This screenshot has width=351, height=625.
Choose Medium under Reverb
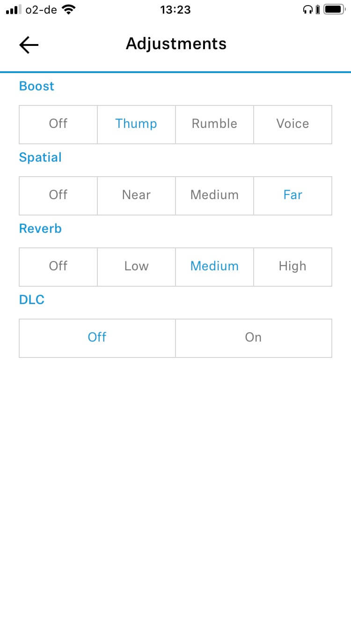pos(214,267)
